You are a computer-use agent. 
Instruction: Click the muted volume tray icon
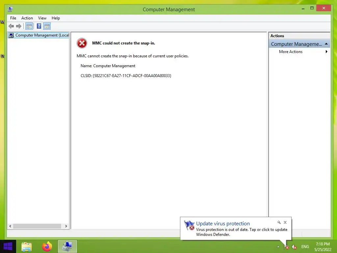pyautogui.click(x=294, y=247)
